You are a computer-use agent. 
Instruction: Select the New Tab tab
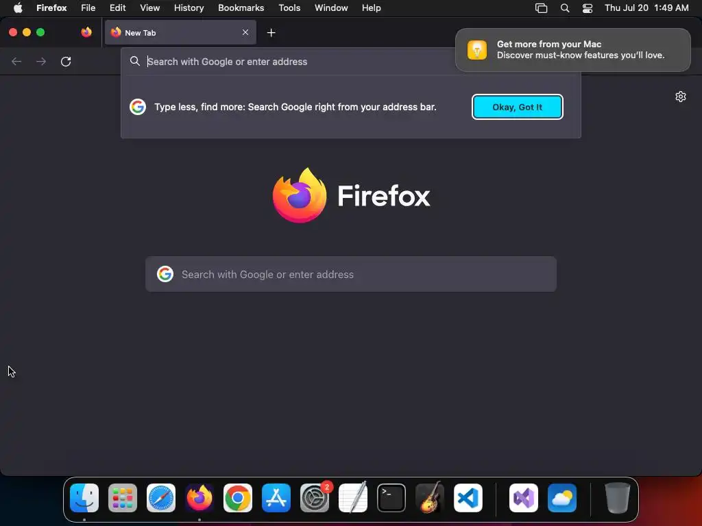pyautogui.click(x=180, y=32)
